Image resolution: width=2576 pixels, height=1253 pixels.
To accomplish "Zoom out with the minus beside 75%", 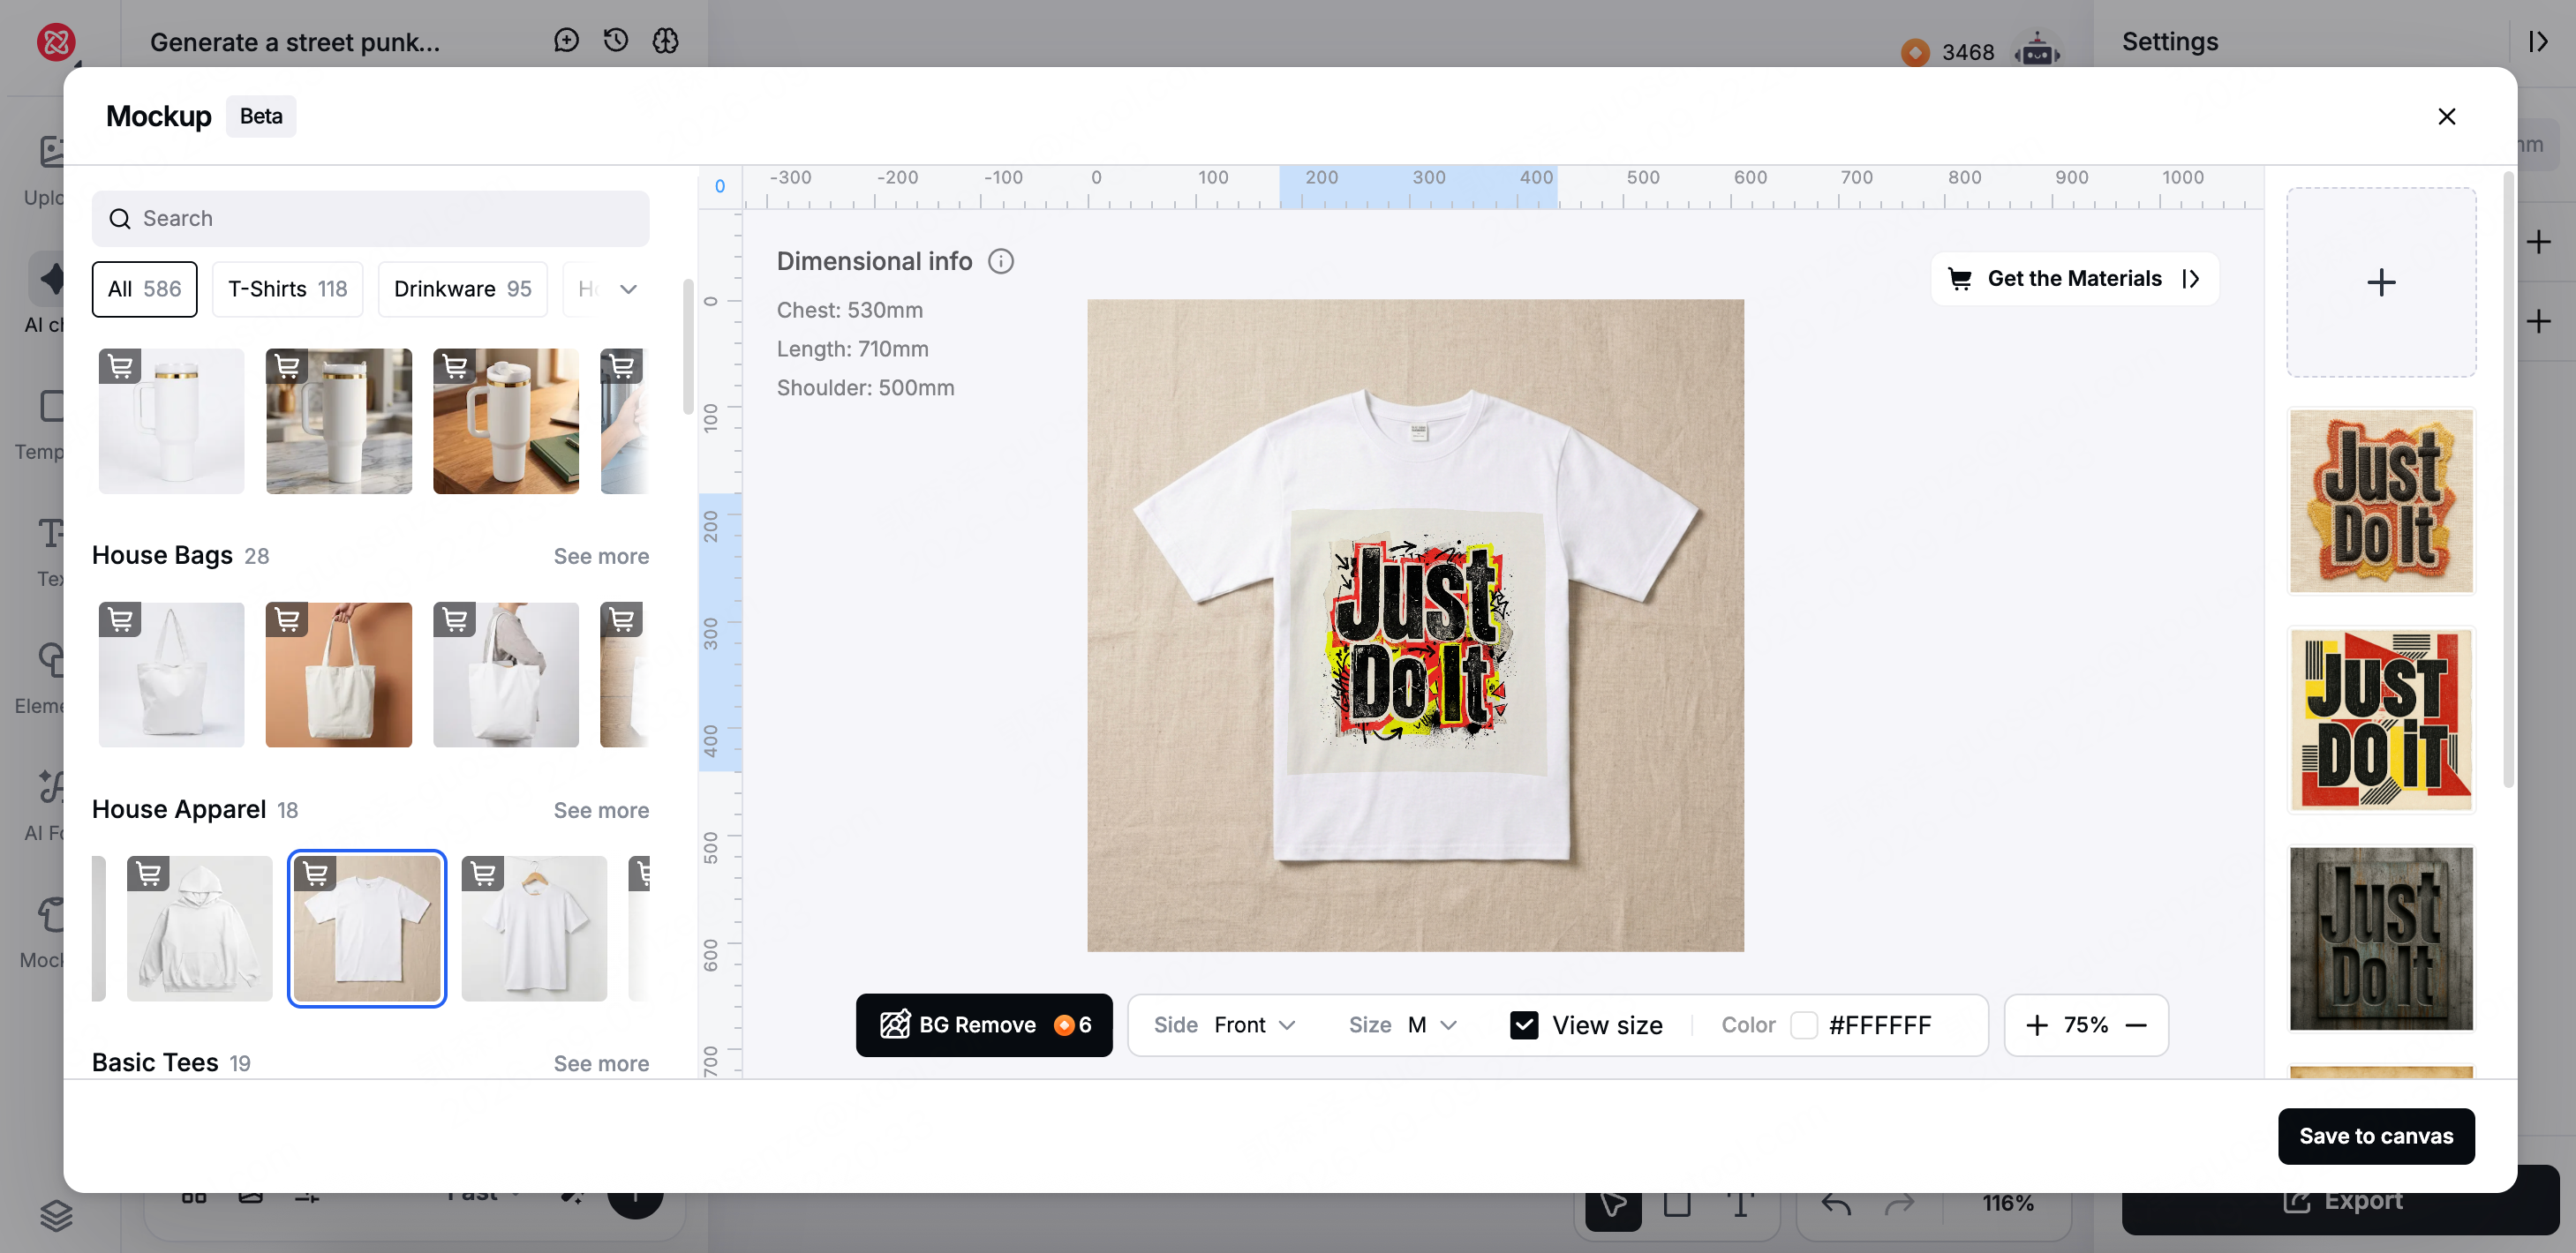I will [x=2135, y=1024].
